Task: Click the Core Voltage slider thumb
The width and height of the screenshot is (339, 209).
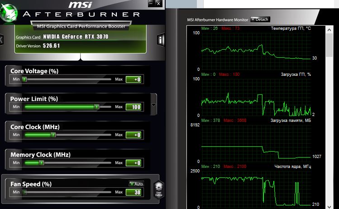Action: (24, 79)
